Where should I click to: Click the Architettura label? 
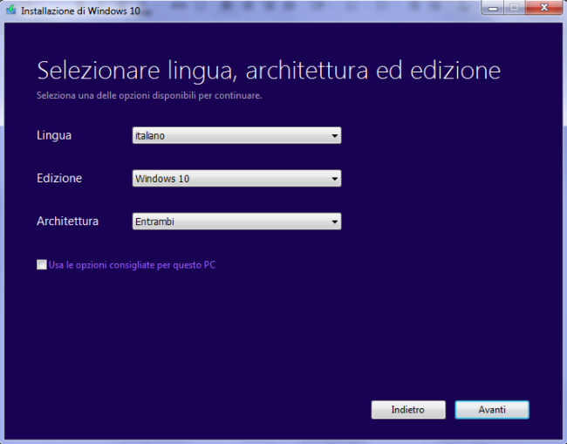[67, 221]
